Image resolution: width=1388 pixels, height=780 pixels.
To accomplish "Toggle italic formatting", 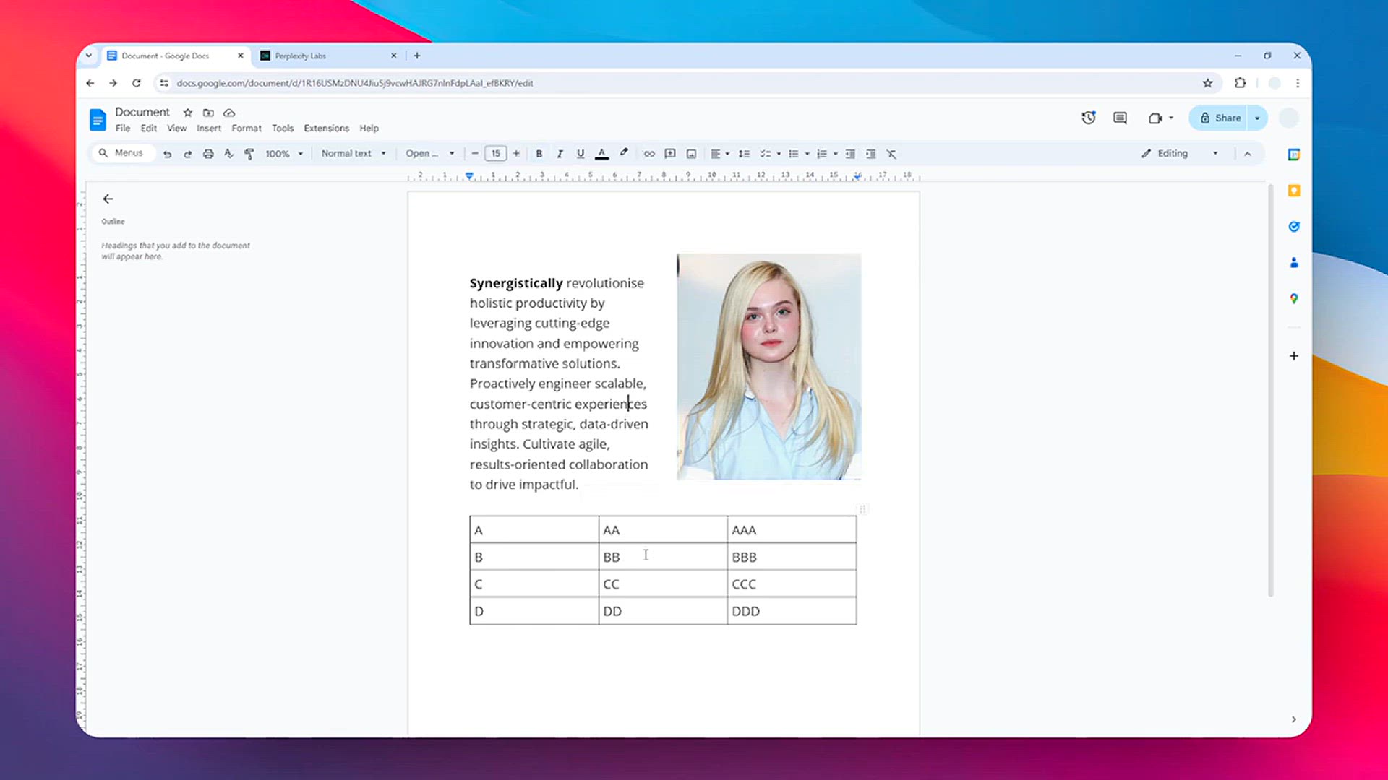I will point(560,154).
